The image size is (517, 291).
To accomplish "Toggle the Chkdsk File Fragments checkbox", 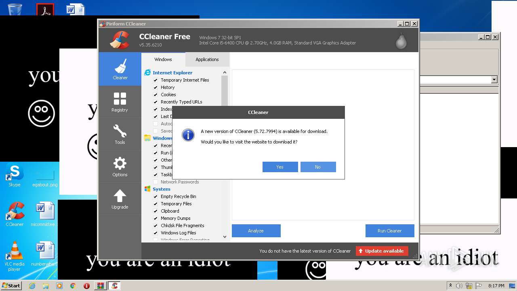I will click(x=156, y=226).
